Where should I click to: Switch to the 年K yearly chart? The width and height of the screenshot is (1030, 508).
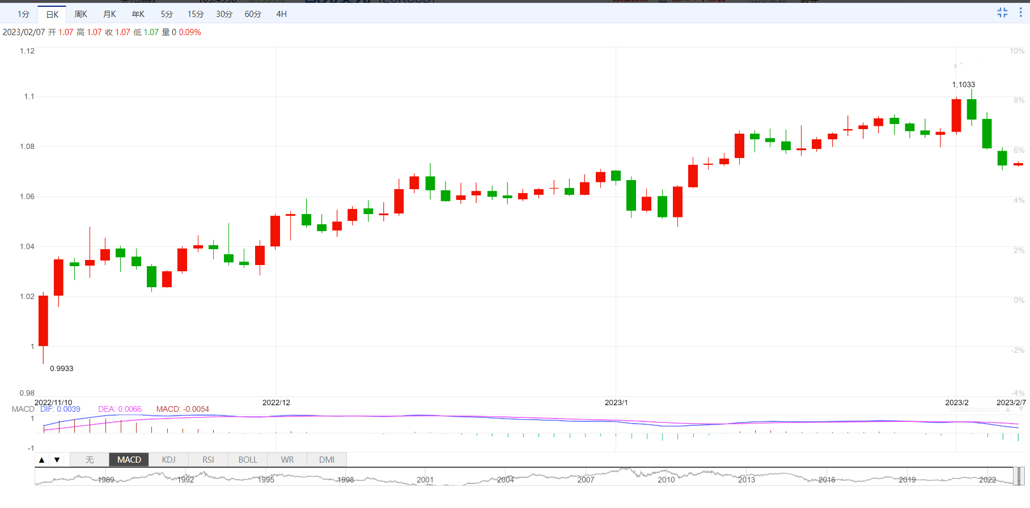(x=138, y=14)
